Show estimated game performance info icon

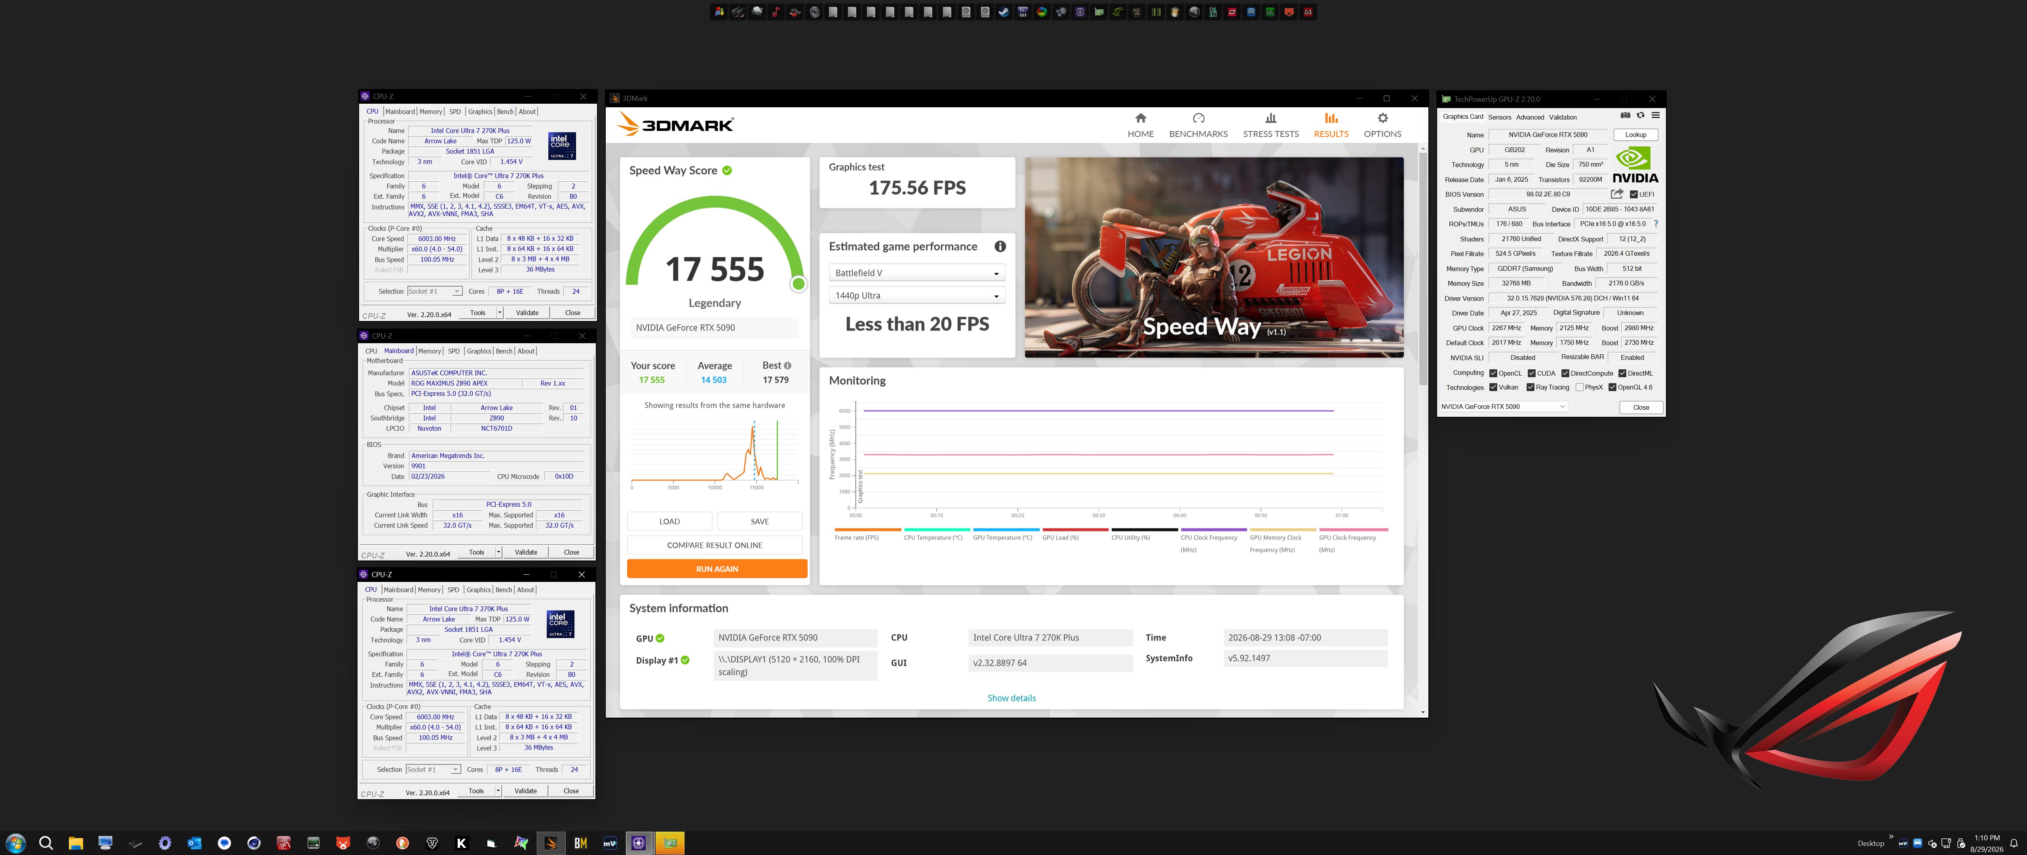click(1000, 246)
